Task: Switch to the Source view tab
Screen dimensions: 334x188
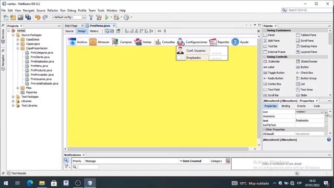Action: pyautogui.click(x=69, y=31)
